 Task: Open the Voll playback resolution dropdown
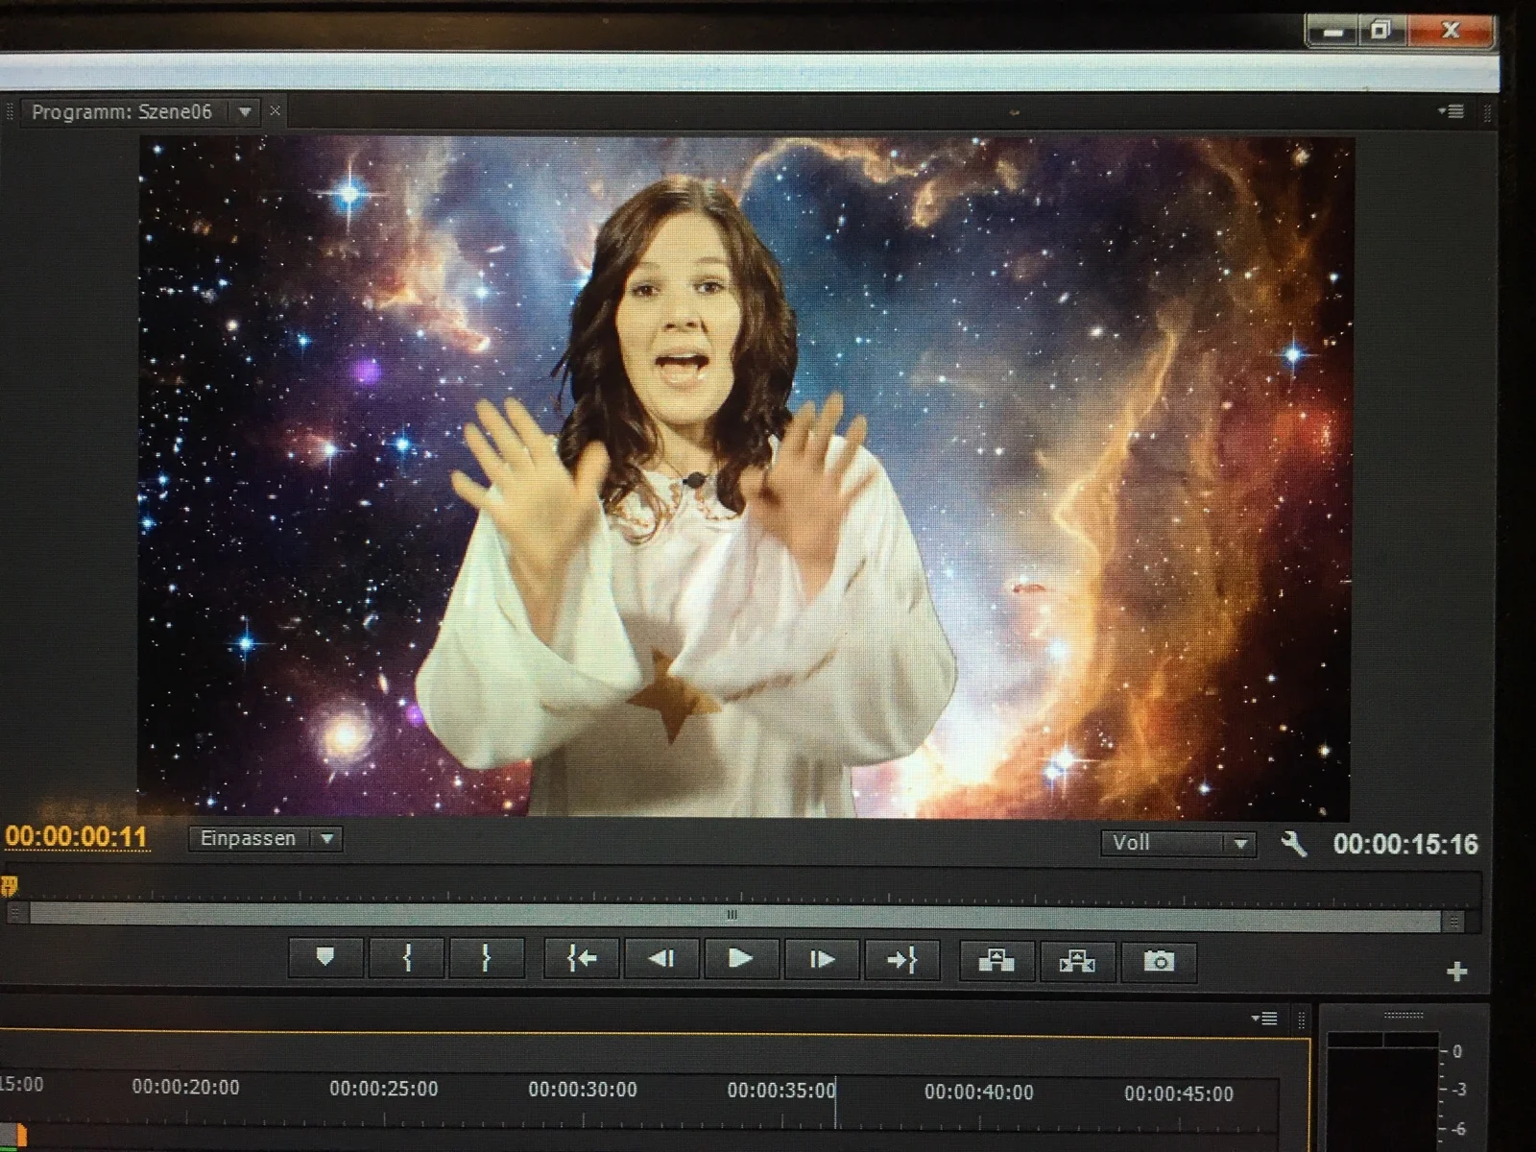point(1178,843)
